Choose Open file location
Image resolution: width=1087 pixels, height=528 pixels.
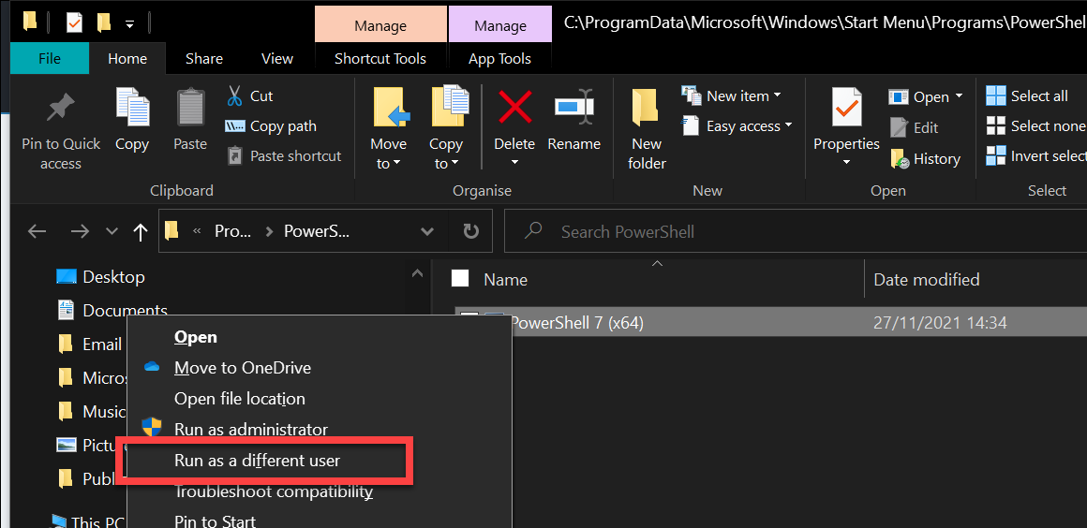[319, 399]
